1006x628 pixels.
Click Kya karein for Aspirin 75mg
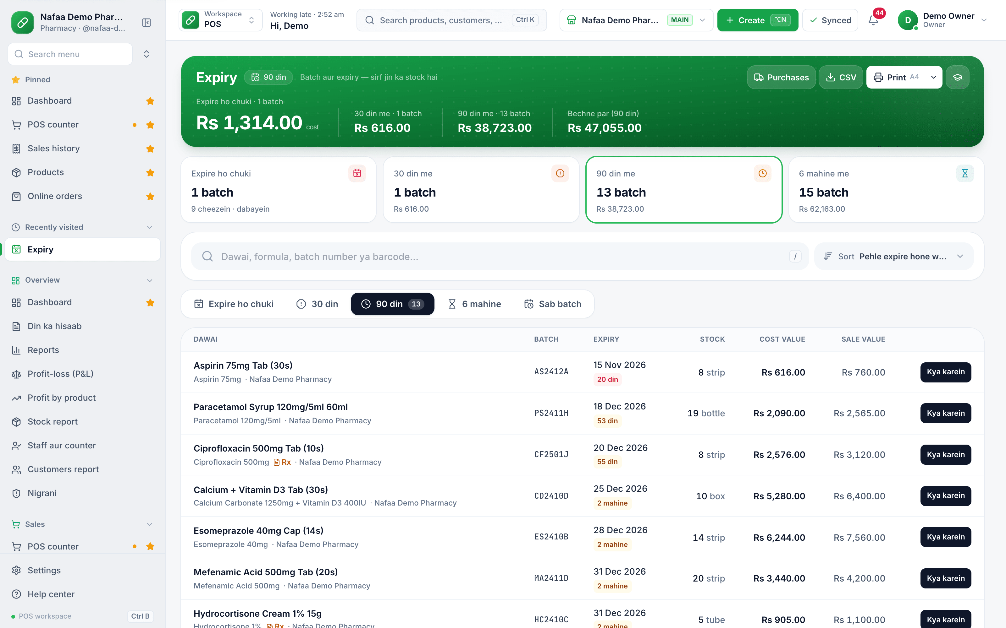[x=946, y=372]
